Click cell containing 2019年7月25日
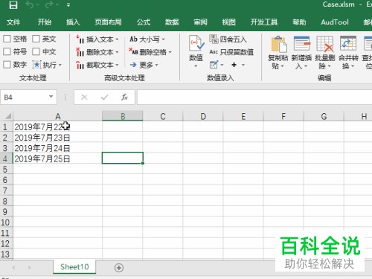The image size is (372, 279). pyautogui.click(x=57, y=158)
